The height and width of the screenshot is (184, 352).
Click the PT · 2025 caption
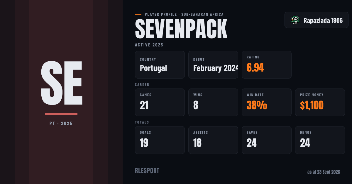tap(61, 124)
